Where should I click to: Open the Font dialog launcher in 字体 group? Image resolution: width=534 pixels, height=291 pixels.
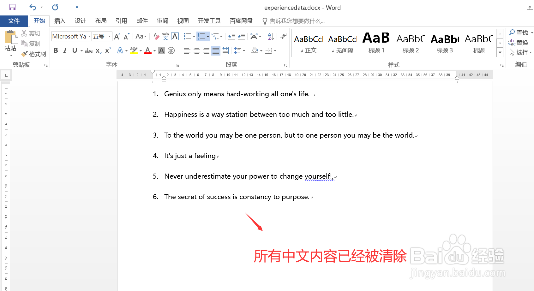[177, 65]
